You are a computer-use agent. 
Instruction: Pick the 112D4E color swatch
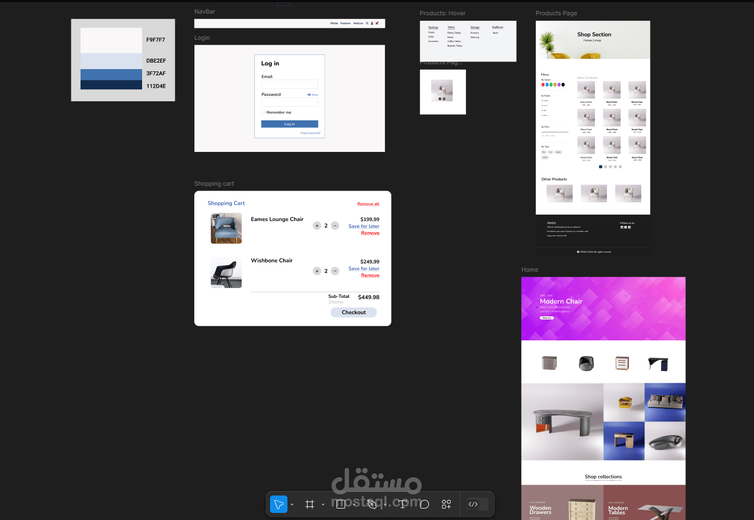(111, 85)
